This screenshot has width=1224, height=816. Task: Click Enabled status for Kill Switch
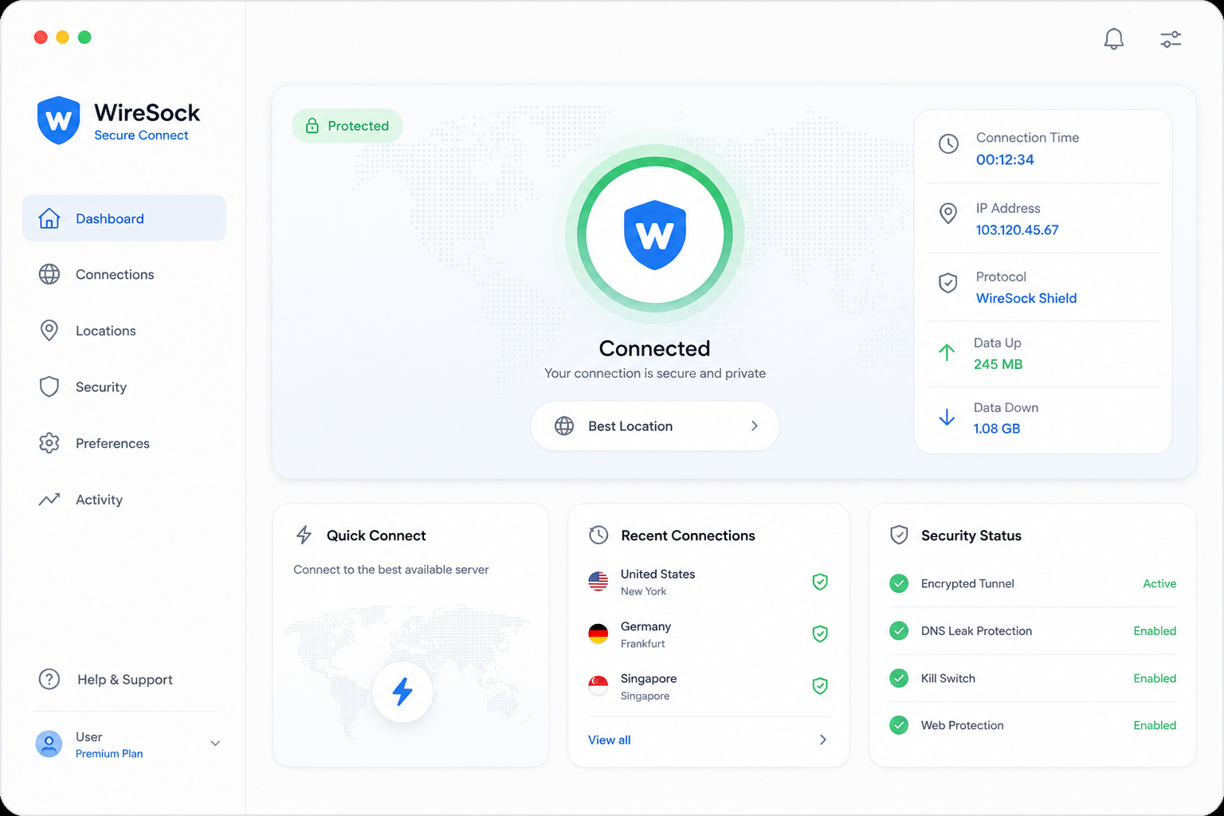coord(1155,678)
